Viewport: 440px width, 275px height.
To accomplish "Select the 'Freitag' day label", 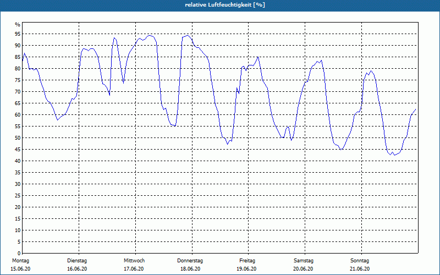I will 247,261.
